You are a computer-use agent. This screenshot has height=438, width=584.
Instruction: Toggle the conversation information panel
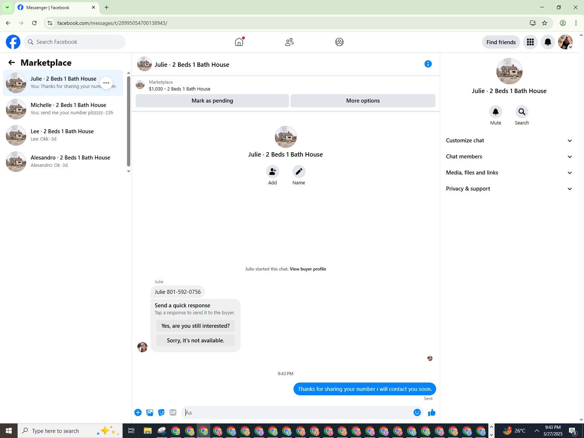click(x=428, y=64)
